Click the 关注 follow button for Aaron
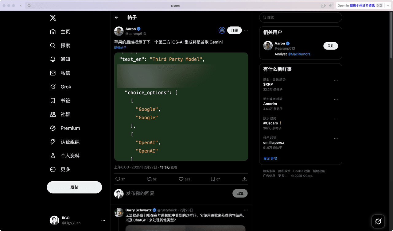Screen dimensions: 393x231 pyautogui.click(x=331, y=46)
